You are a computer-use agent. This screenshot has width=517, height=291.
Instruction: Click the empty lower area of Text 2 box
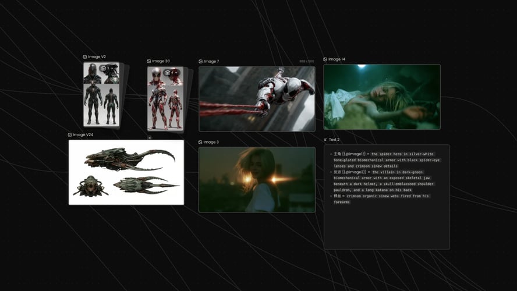point(387,228)
